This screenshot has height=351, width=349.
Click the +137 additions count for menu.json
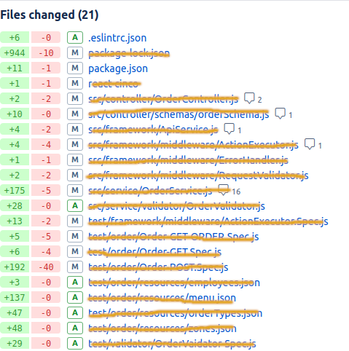click(x=15, y=298)
